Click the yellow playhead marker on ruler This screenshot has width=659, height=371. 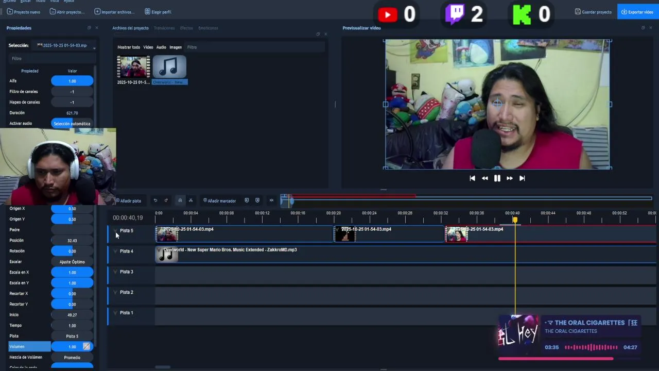click(x=515, y=220)
